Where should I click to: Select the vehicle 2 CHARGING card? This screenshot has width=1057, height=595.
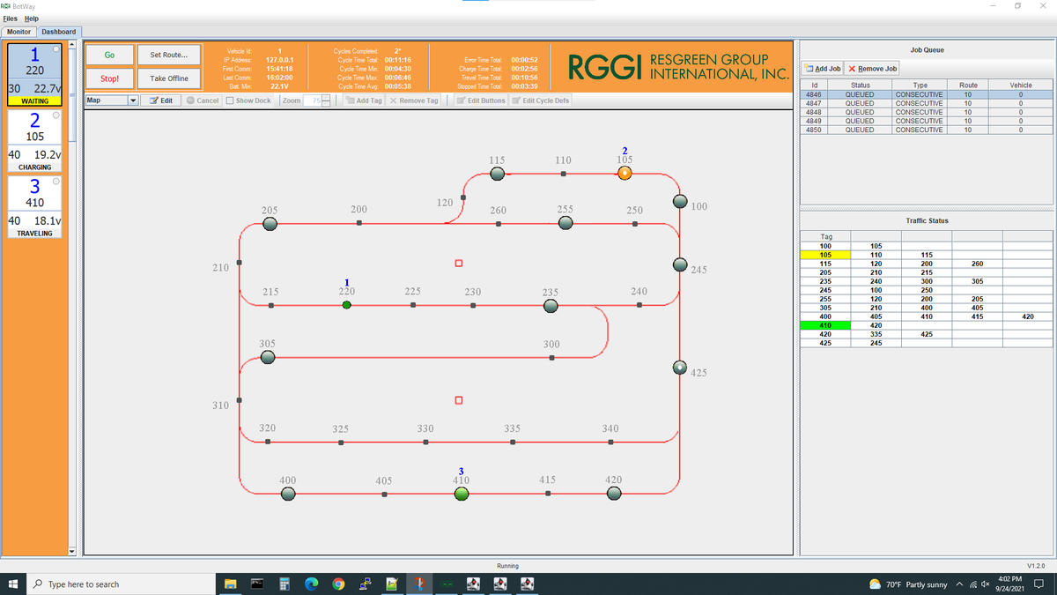coord(35,140)
